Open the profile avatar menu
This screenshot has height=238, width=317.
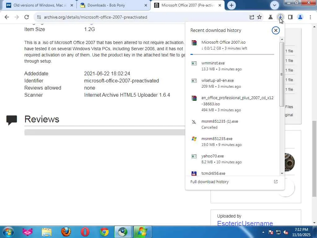300,17
